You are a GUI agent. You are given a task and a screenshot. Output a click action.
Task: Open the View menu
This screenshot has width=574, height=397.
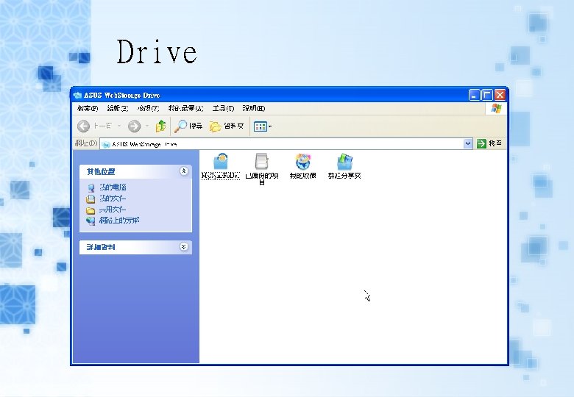[148, 109]
